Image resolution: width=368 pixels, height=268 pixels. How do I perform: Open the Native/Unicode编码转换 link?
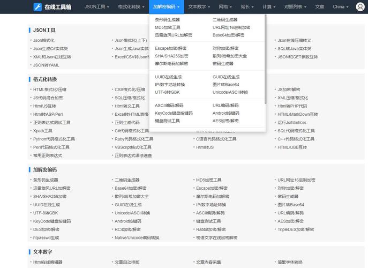[137, 237]
